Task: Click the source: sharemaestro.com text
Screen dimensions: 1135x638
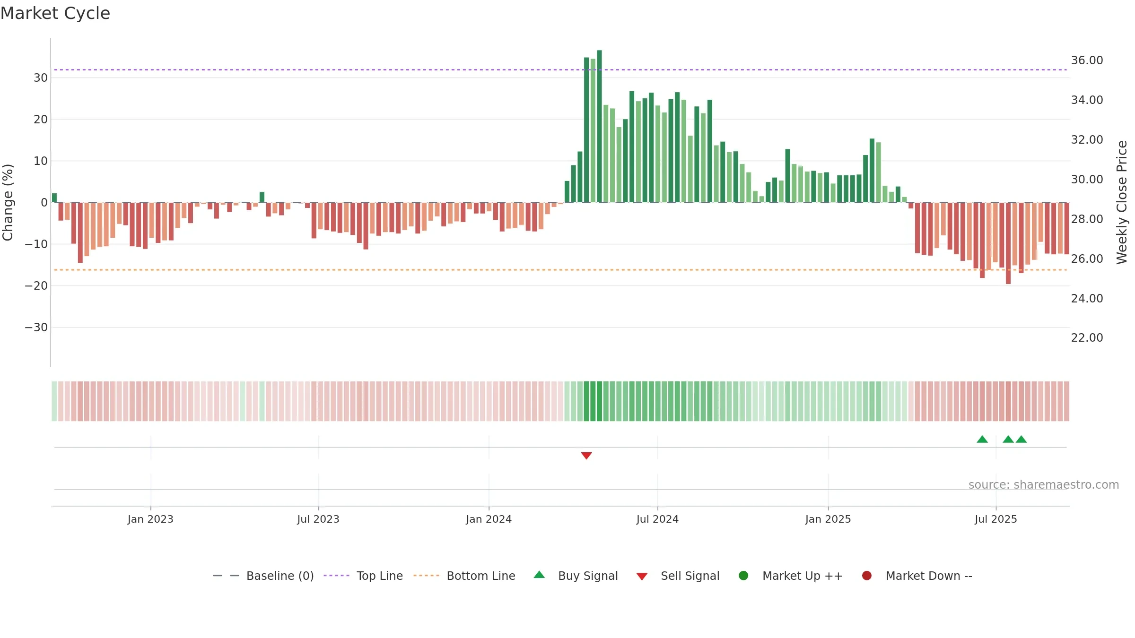Action: click(1044, 484)
